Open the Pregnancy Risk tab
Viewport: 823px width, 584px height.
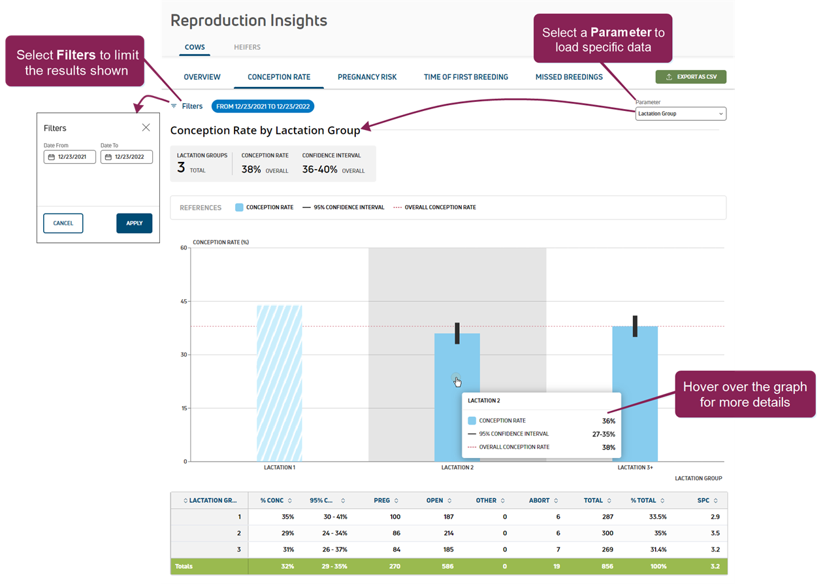coord(367,77)
